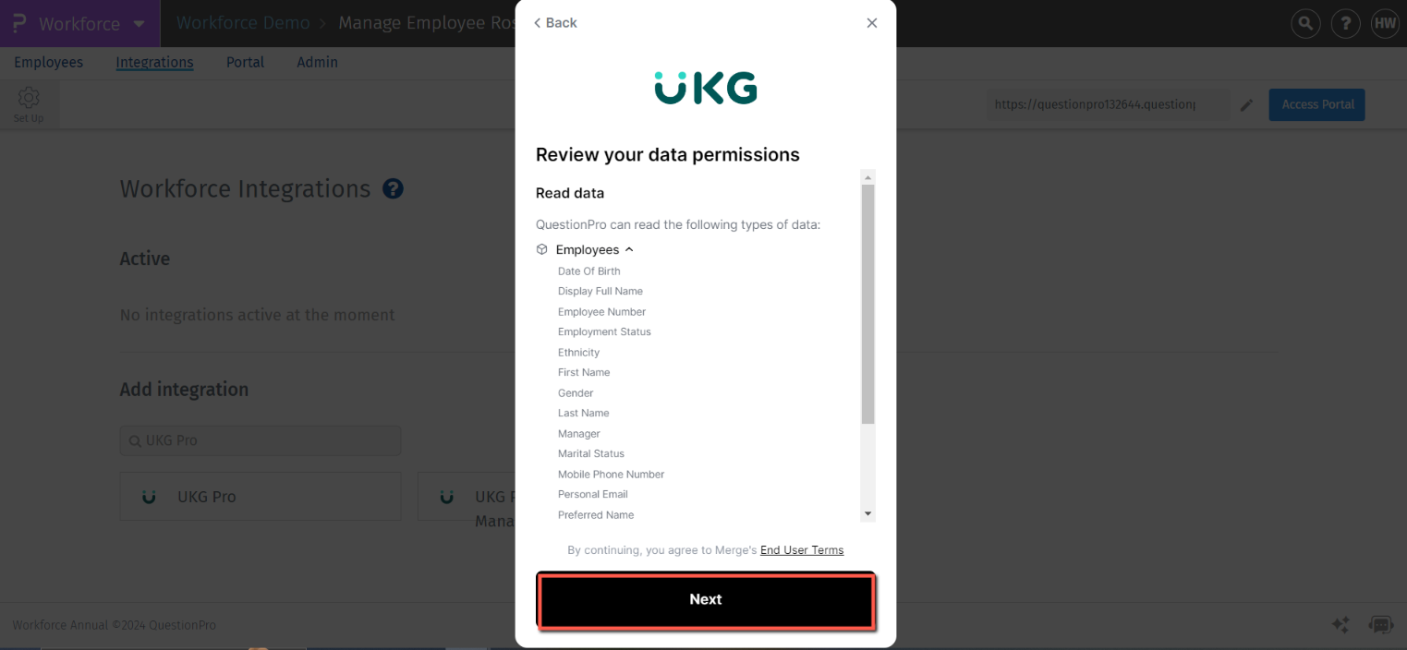Collapse the Employees data permissions list
Viewport: 1407px width, 650px height.
click(629, 248)
